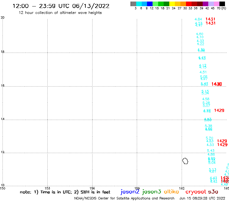Click the wave height value 4.33

click(x=200, y=41)
